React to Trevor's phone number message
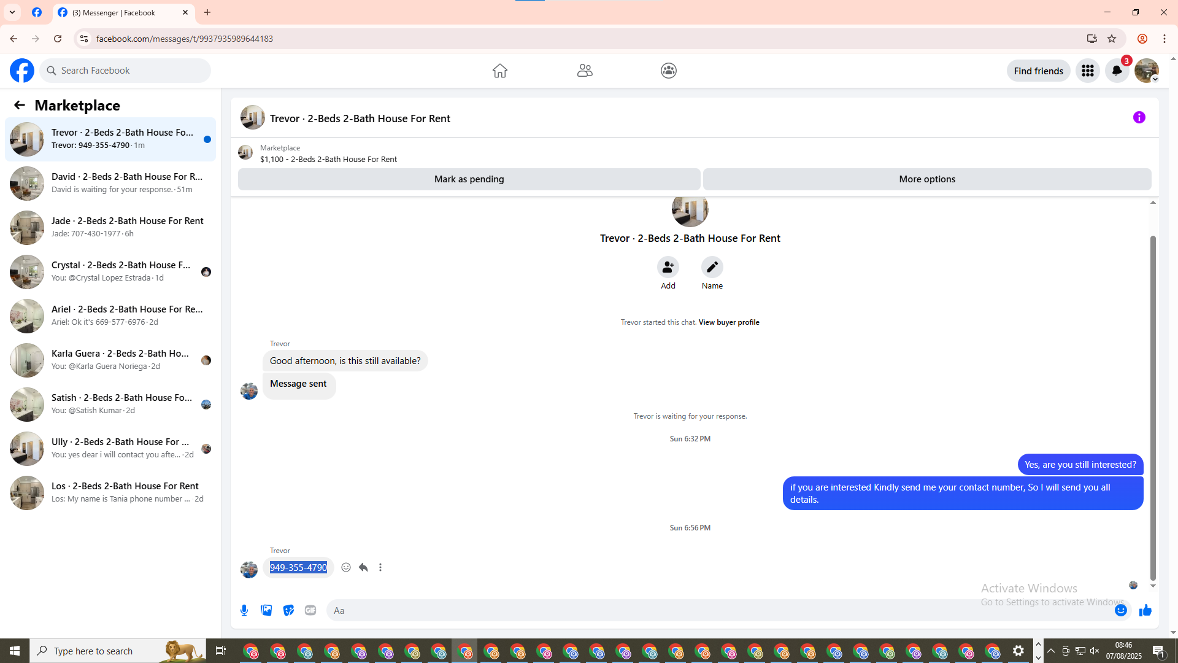Viewport: 1178px width, 663px height. pos(346,567)
